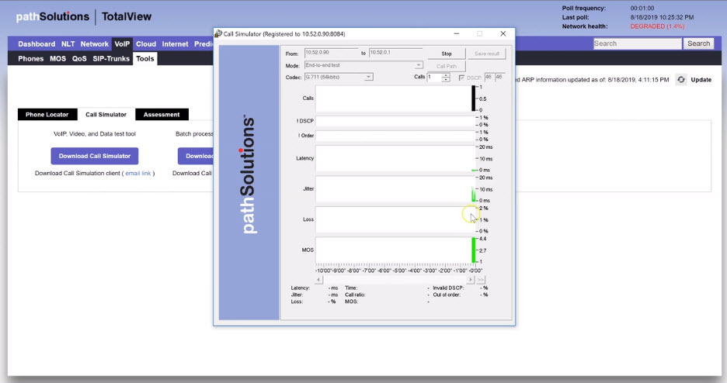The image size is (727, 383).
Task: Click the Search input field
Action: coord(637,44)
